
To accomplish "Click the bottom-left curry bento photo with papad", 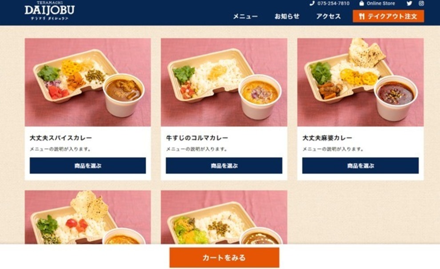I will coord(88,217).
